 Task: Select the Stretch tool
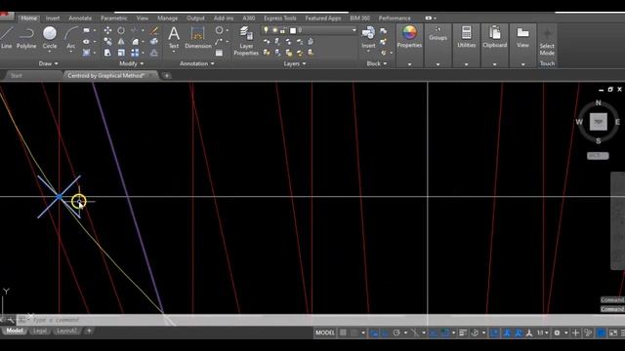[107, 53]
